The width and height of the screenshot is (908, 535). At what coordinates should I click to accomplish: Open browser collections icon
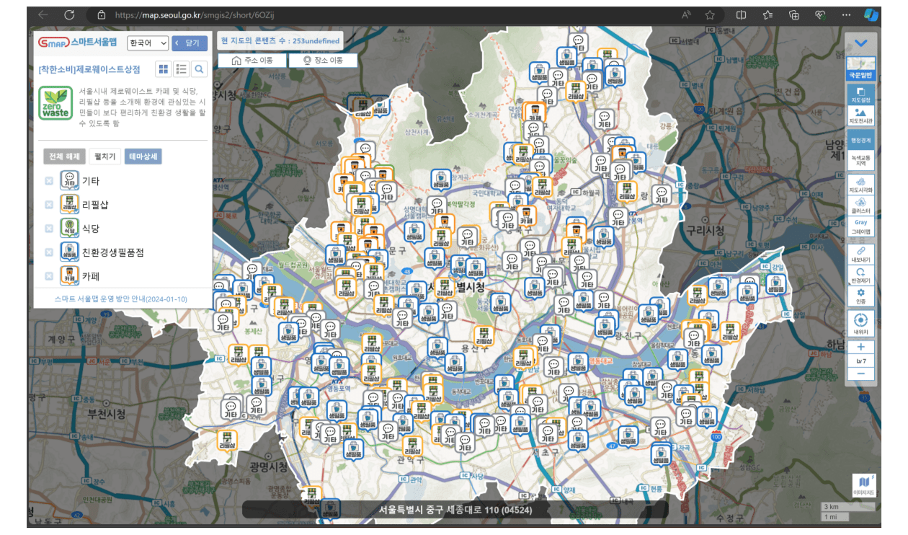coord(794,14)
